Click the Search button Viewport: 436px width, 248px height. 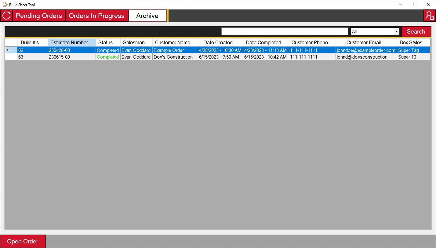point(416,31)
